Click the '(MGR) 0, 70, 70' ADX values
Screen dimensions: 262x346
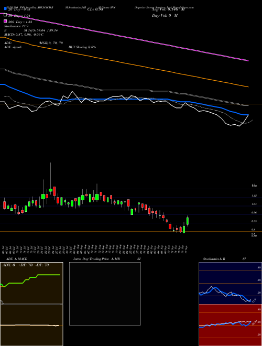point(51,43)
